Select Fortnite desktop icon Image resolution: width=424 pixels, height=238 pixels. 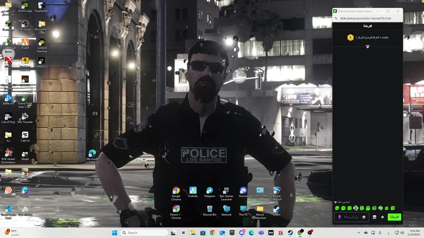(x=193, y=192)
